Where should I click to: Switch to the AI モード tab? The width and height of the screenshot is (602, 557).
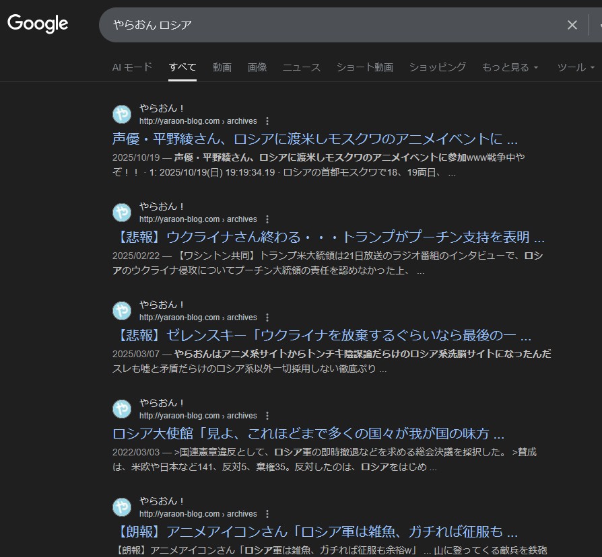click(132, 67)
